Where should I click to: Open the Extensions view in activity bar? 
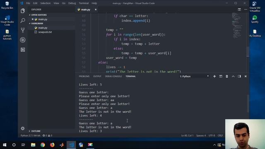(23, 50)
